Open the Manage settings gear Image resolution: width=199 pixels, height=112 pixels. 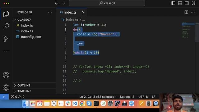[6, 87]
